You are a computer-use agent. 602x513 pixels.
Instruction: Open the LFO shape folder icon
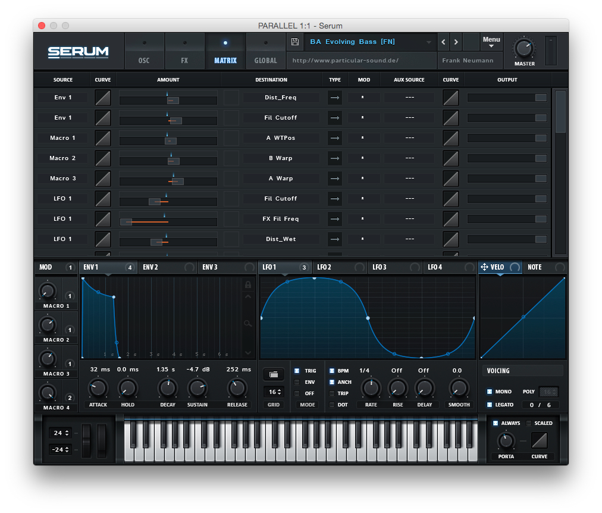pos(274,374)
